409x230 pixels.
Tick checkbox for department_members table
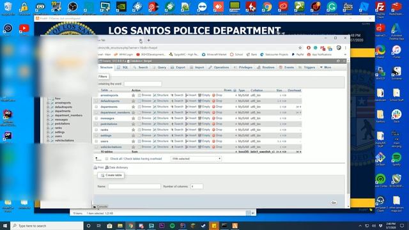coord(96,112)
